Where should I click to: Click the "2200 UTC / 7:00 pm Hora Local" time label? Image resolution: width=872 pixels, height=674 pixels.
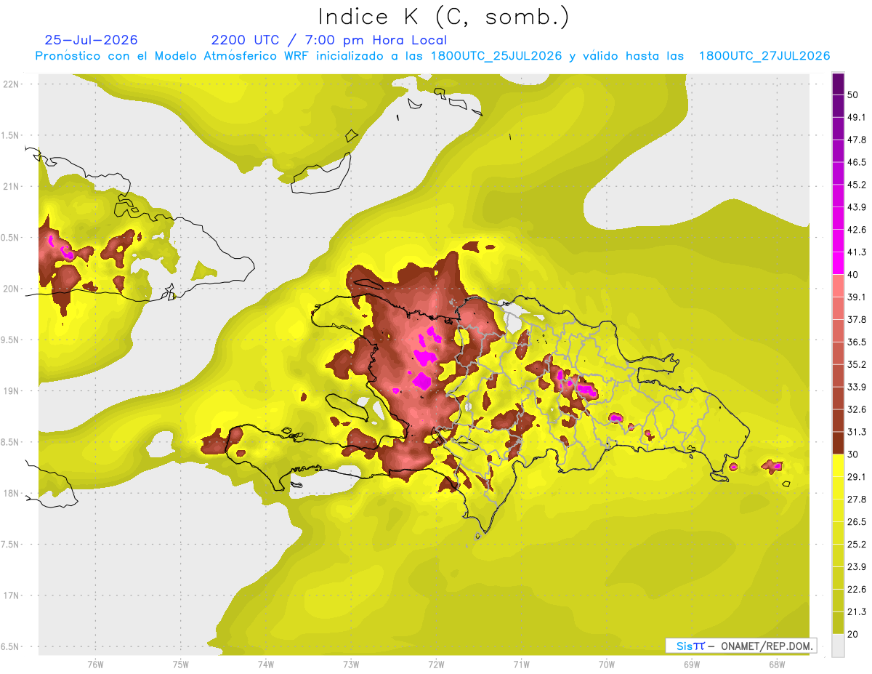(x=328, y=40)
